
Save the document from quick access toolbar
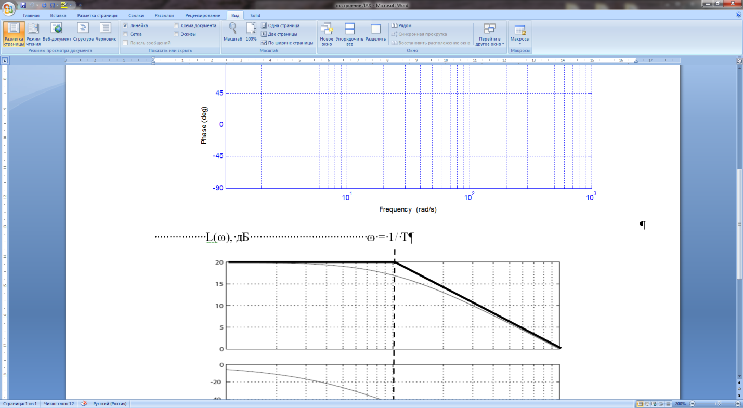click(23, 5)
